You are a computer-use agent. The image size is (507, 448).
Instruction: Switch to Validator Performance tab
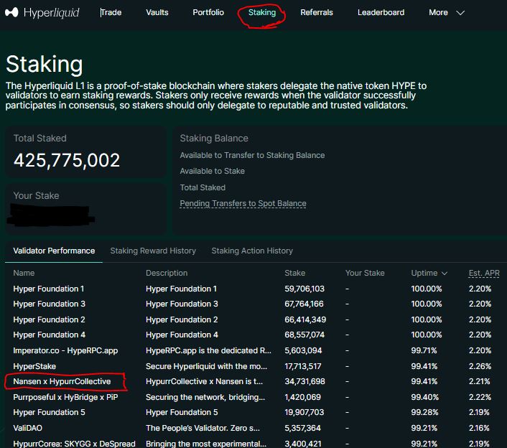[x=54, y=251]
